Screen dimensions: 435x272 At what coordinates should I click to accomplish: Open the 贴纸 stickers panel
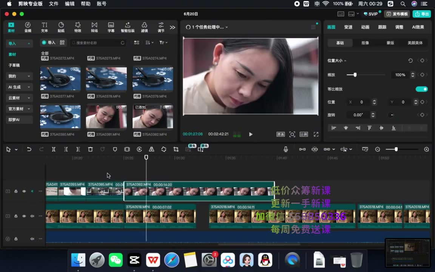pyautogui.click(x=61, y=27)
